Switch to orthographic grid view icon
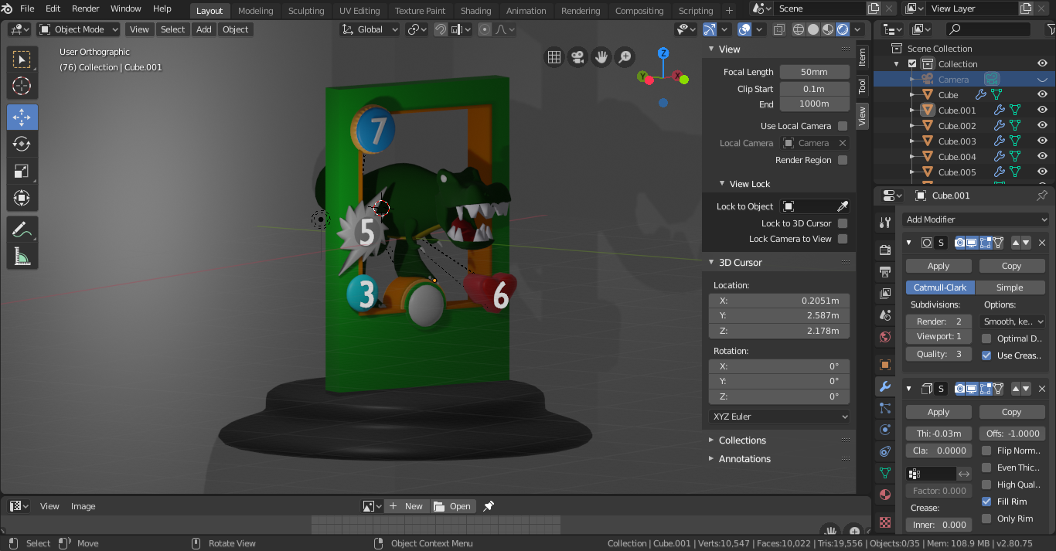The image size is (1056, 551). tap(554, 57)
